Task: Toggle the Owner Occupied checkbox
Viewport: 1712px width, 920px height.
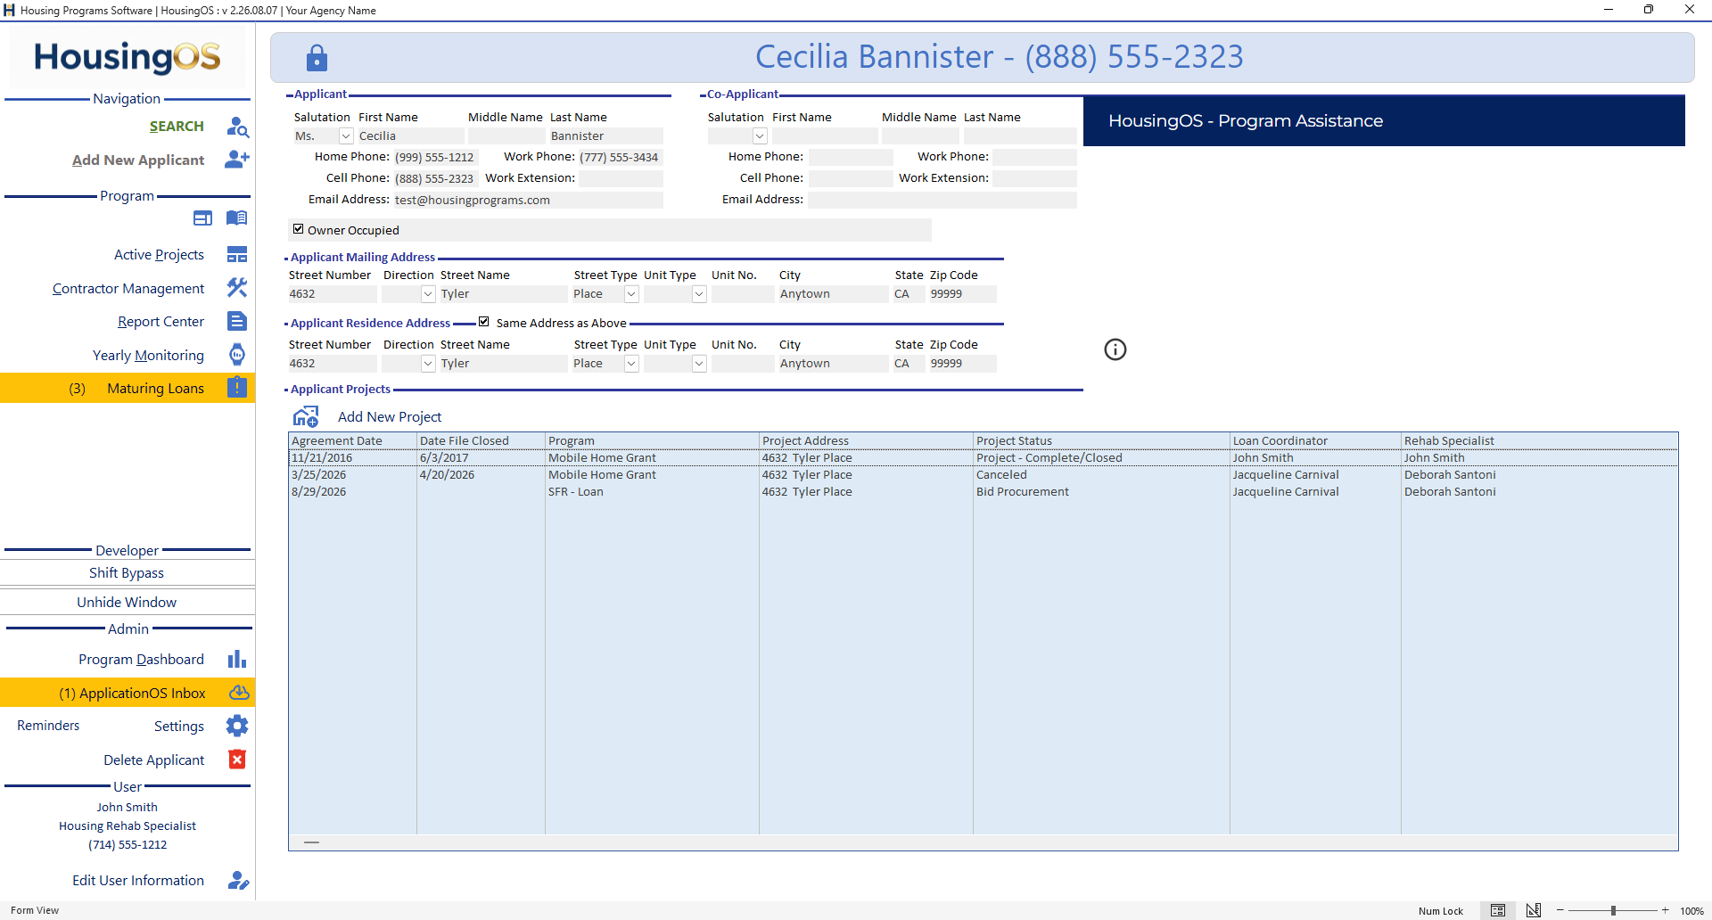Action: (299, 229)
